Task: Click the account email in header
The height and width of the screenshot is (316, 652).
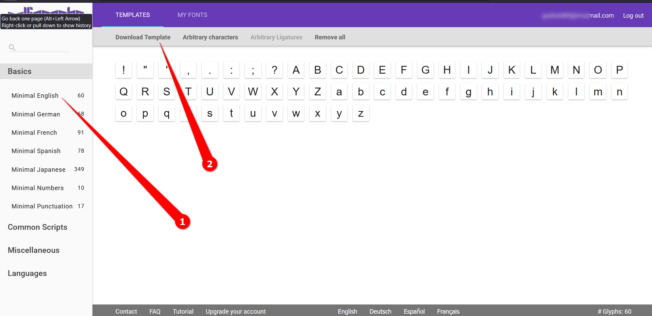Action: (578, 16)
